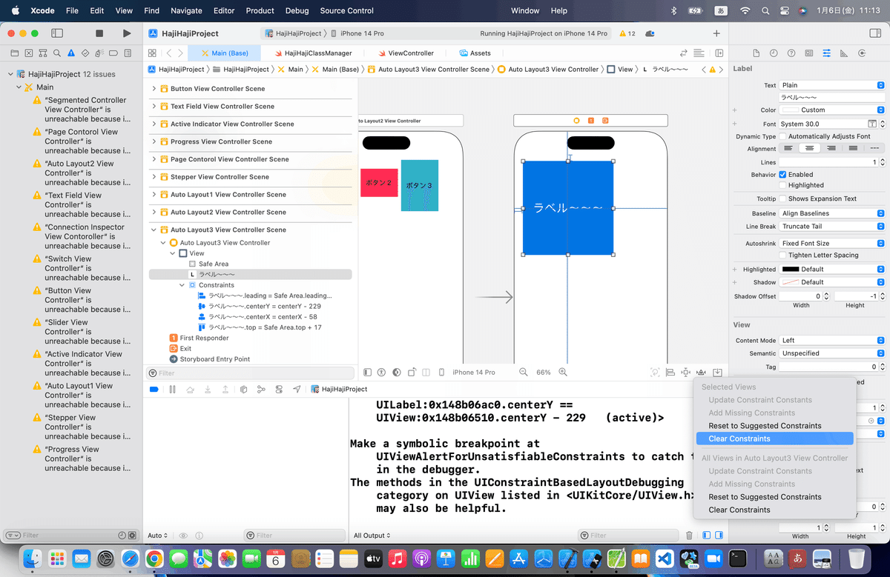Open the Debug menu
890x577 pixels.
pyautogui.click(x=297, y=10)
